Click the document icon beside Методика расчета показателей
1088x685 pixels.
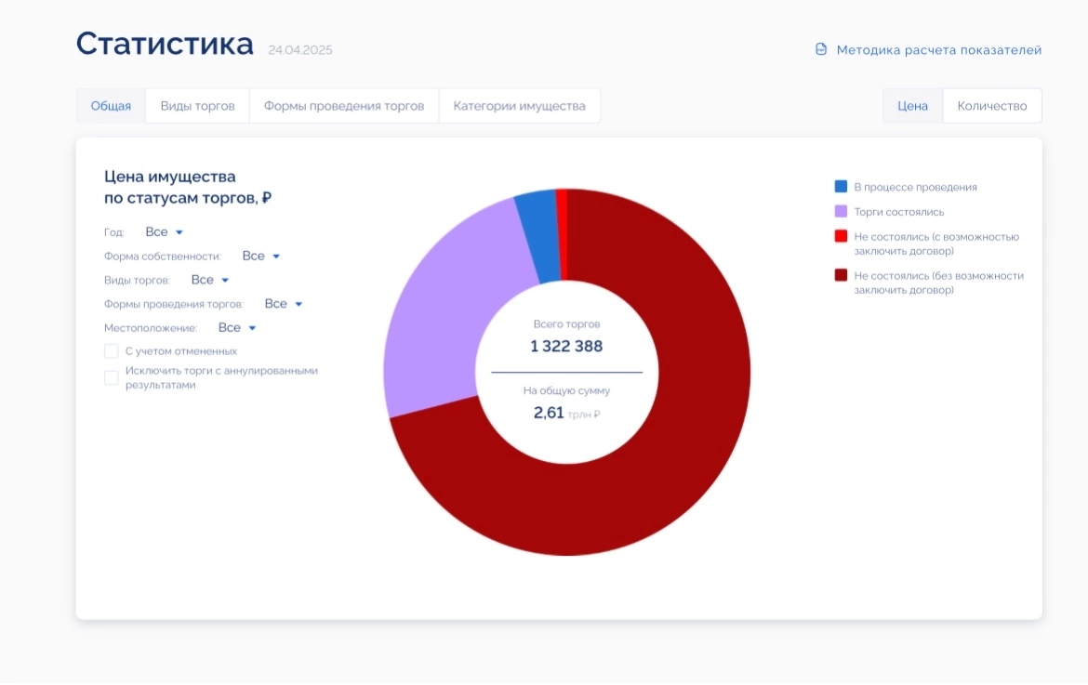(x=819, y=50)
